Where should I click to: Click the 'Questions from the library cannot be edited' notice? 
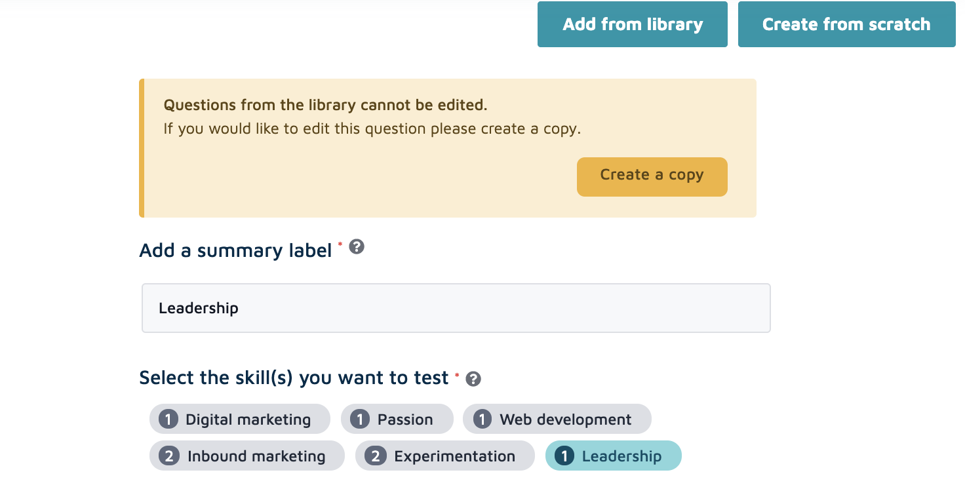(x=325, y=105)
